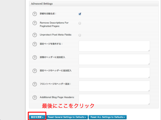Click the 設定を更新 button
Viewport: 161px width, 120px height.
pos(37,117)
